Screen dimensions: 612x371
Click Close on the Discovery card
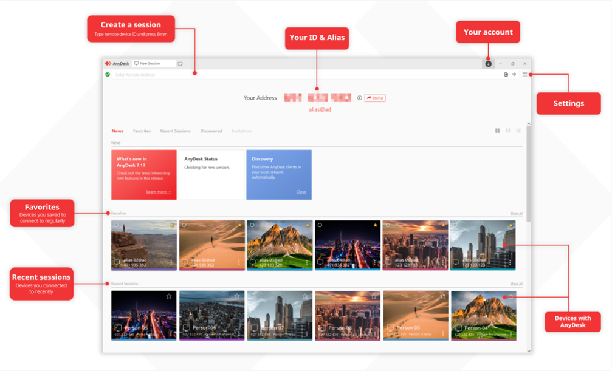tap(301, 192)
